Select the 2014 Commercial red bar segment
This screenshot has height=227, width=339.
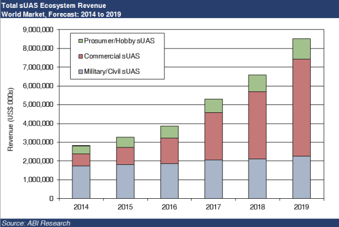pos(81,160)
